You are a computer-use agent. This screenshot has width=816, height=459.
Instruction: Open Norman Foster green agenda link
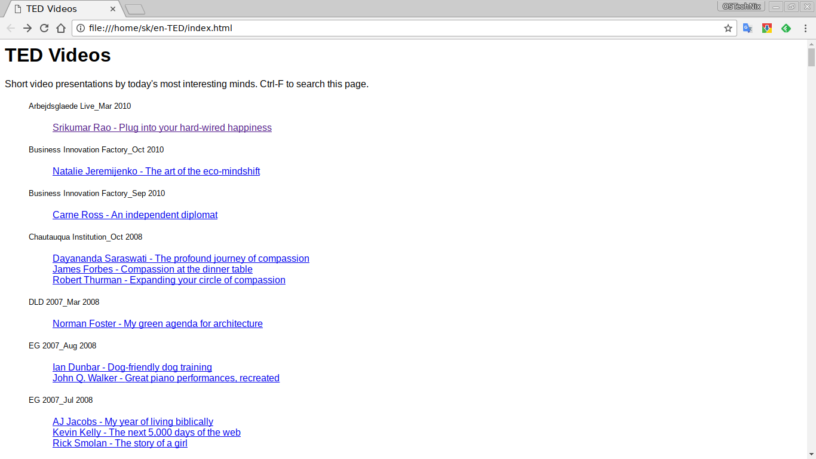158,324
